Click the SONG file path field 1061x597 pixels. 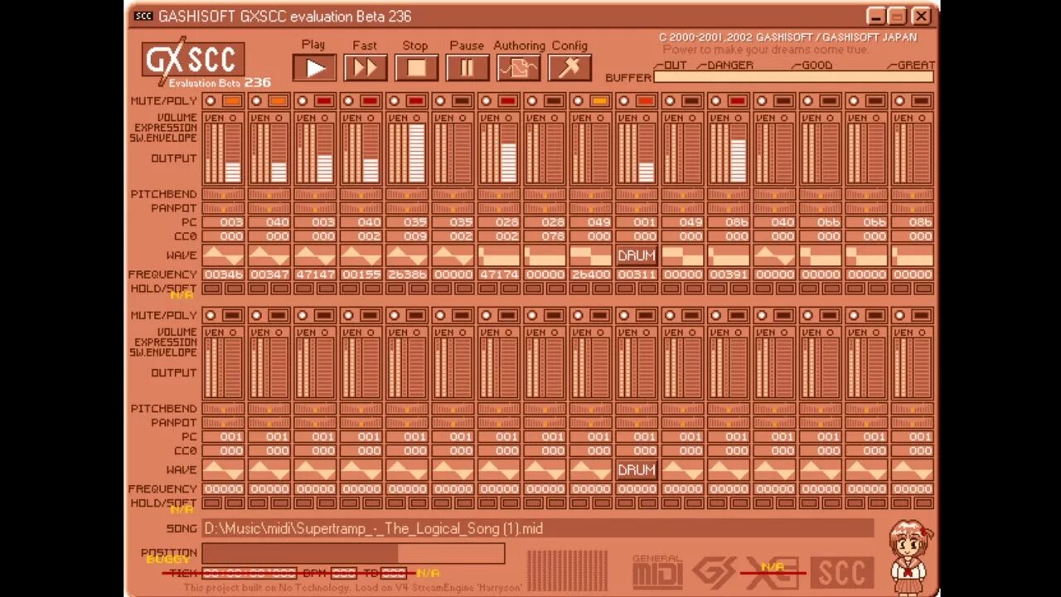(x=538, y=528)
